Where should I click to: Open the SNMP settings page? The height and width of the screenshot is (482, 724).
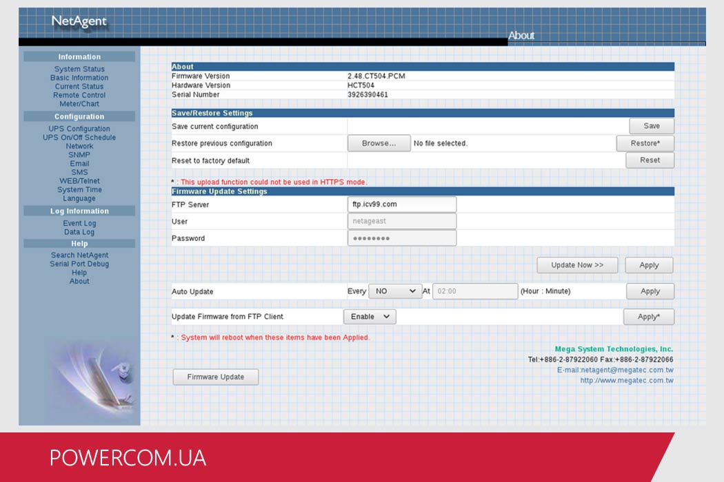point(79,155)
